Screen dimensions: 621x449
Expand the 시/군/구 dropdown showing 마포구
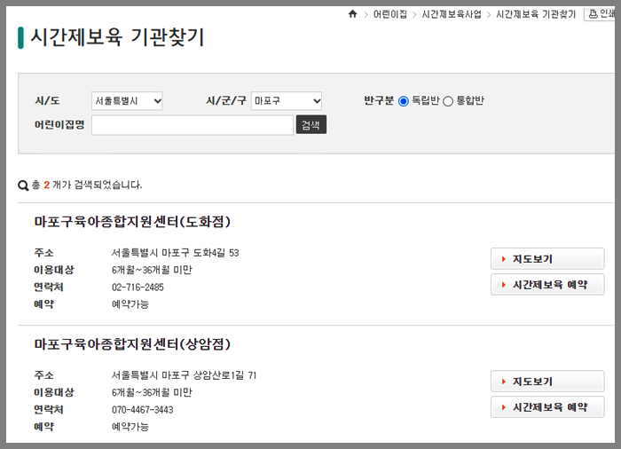[x=287, y=101]
